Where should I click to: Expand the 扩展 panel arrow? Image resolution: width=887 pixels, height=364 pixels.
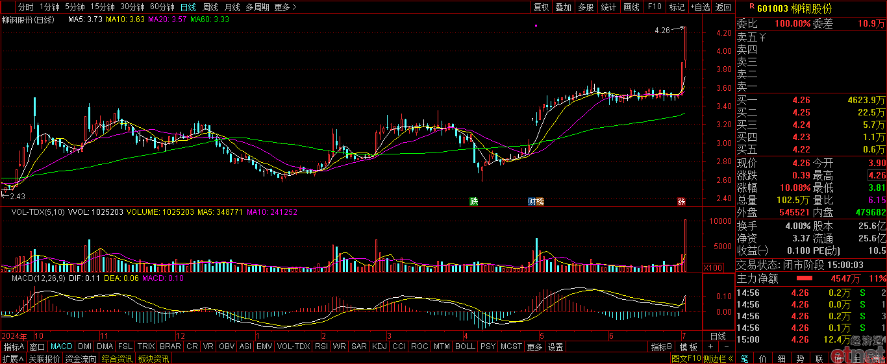(x=13, y=358)
